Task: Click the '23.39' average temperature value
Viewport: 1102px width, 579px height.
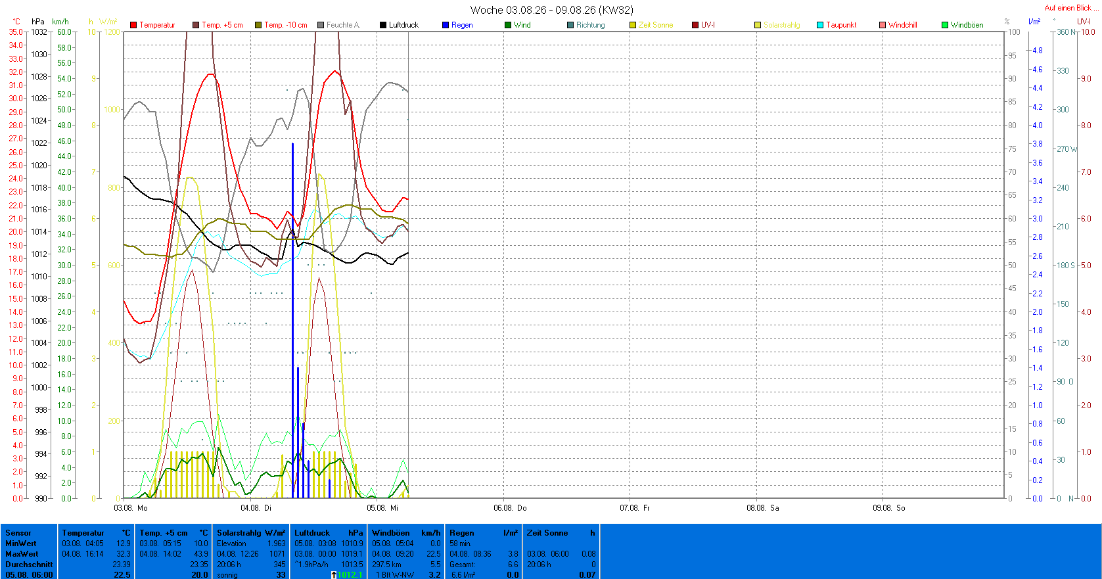Action: coord(122,565)
